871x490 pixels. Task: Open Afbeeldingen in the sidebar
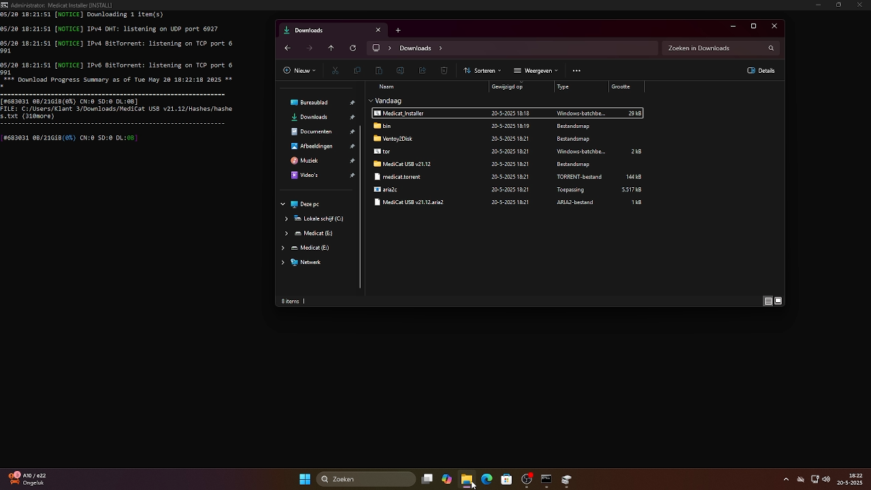tap(316, 146)
